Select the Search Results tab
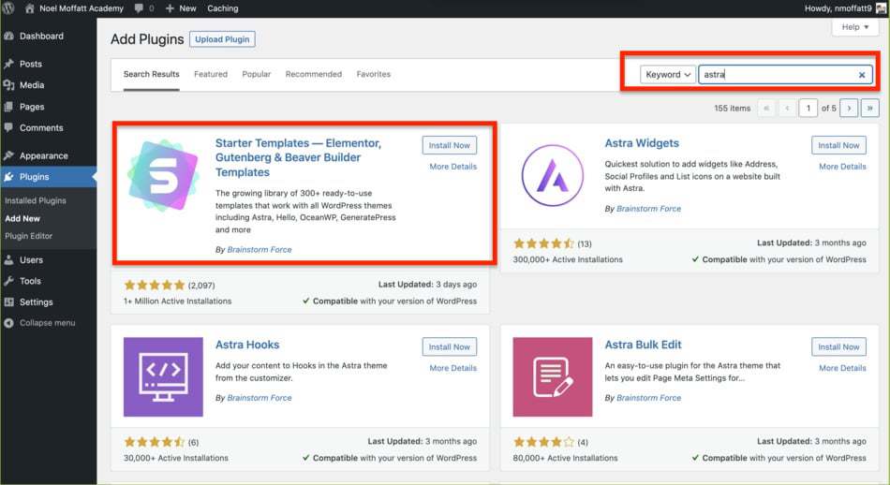Screen dimensions: 890x485 [151, 74]
